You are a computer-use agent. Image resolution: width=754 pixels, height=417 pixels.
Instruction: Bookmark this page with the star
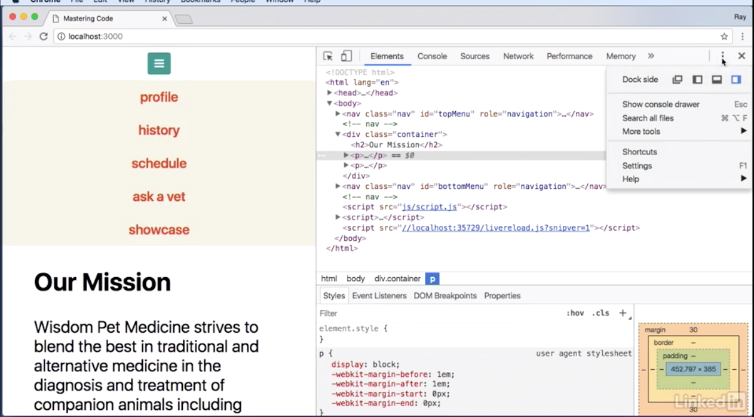coord(724,36)
